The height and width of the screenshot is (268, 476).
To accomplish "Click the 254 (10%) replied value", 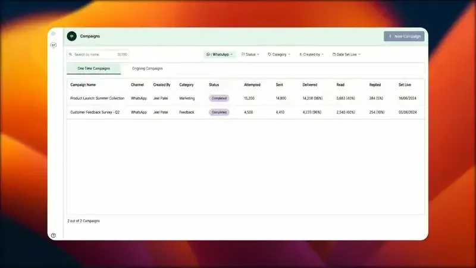I will (377, 113).
